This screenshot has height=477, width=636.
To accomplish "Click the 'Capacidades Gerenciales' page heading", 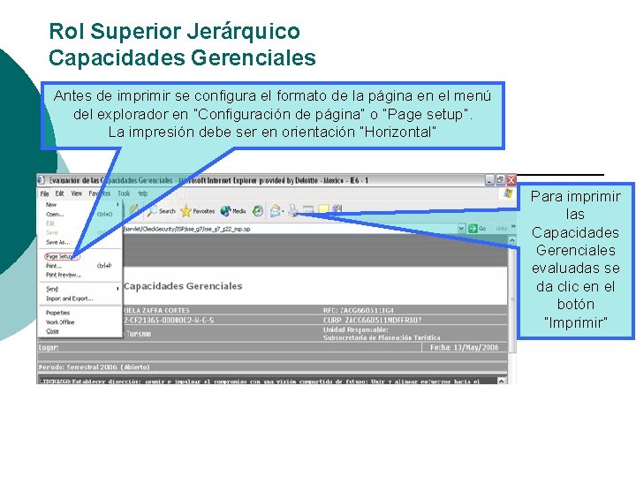I will [183, 286].
